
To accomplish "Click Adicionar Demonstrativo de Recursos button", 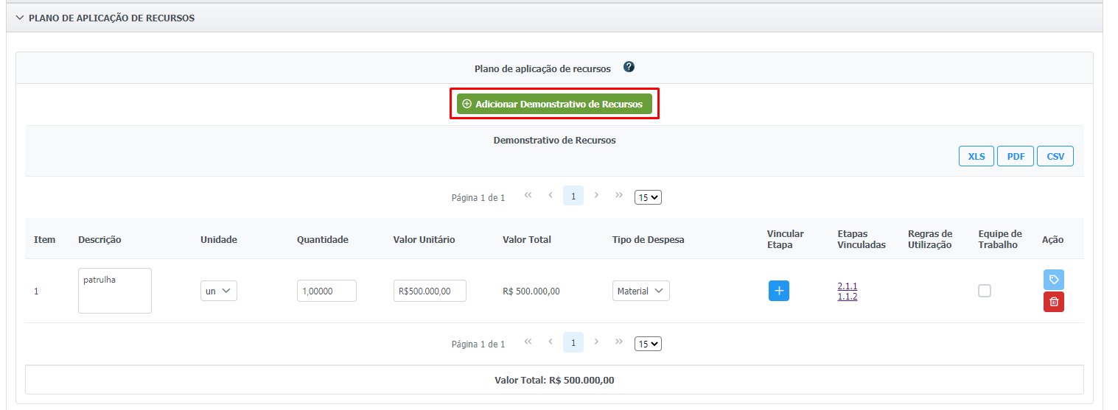I will point(553,105).
